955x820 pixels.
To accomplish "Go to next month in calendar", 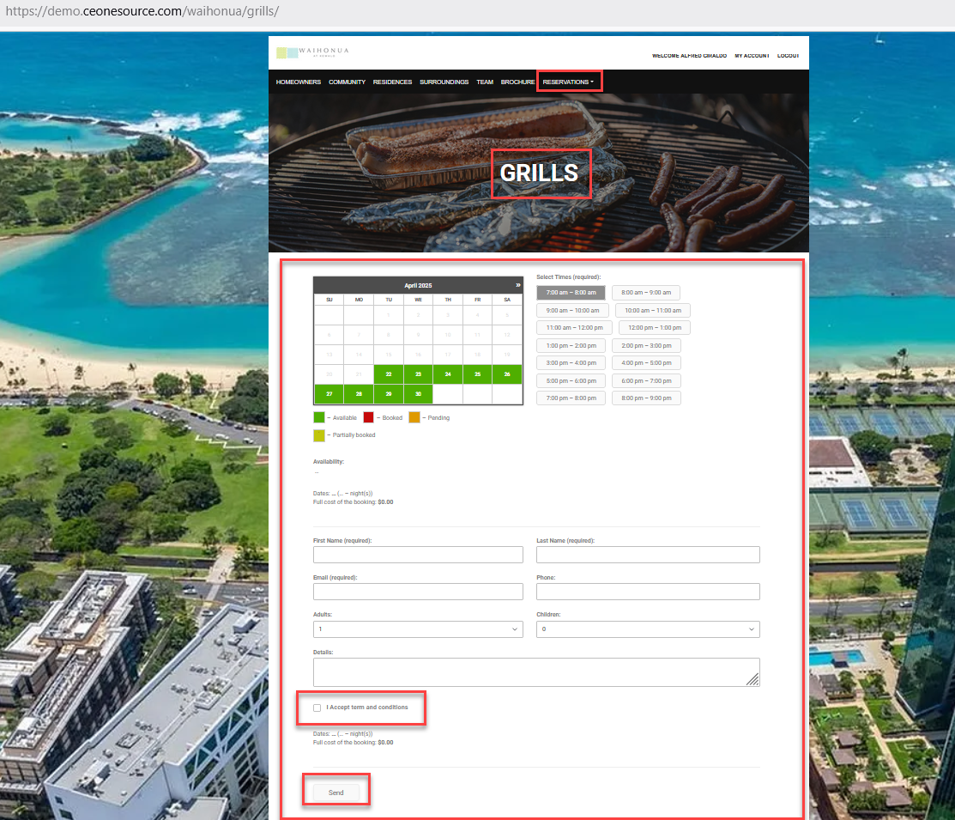I will click(517, 284).
